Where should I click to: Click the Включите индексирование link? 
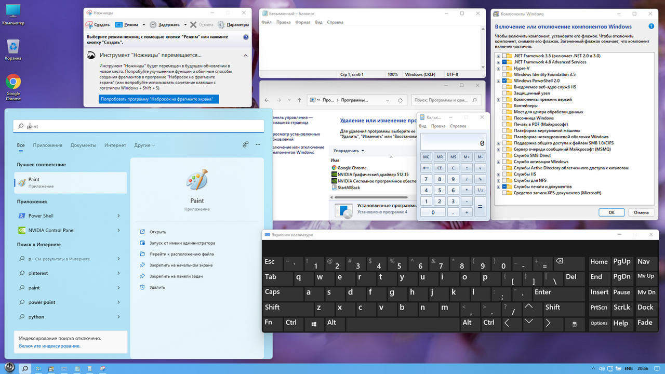(x=50, y=345)
